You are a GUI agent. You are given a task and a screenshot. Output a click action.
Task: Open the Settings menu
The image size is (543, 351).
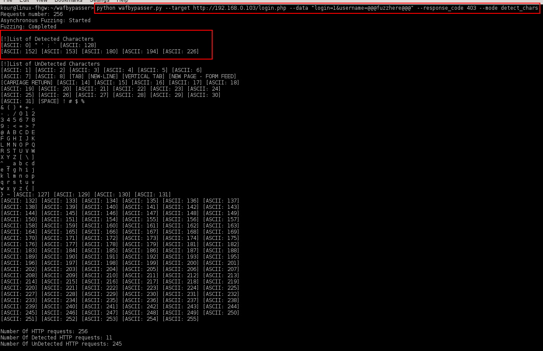99,1
